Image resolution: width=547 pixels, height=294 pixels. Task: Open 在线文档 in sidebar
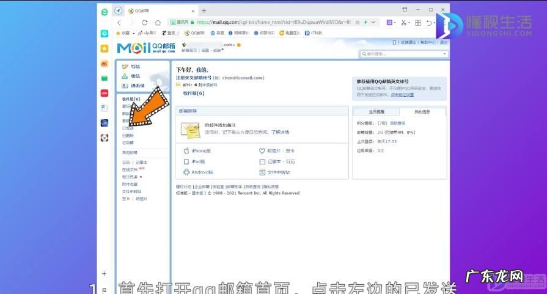[130, 170]
